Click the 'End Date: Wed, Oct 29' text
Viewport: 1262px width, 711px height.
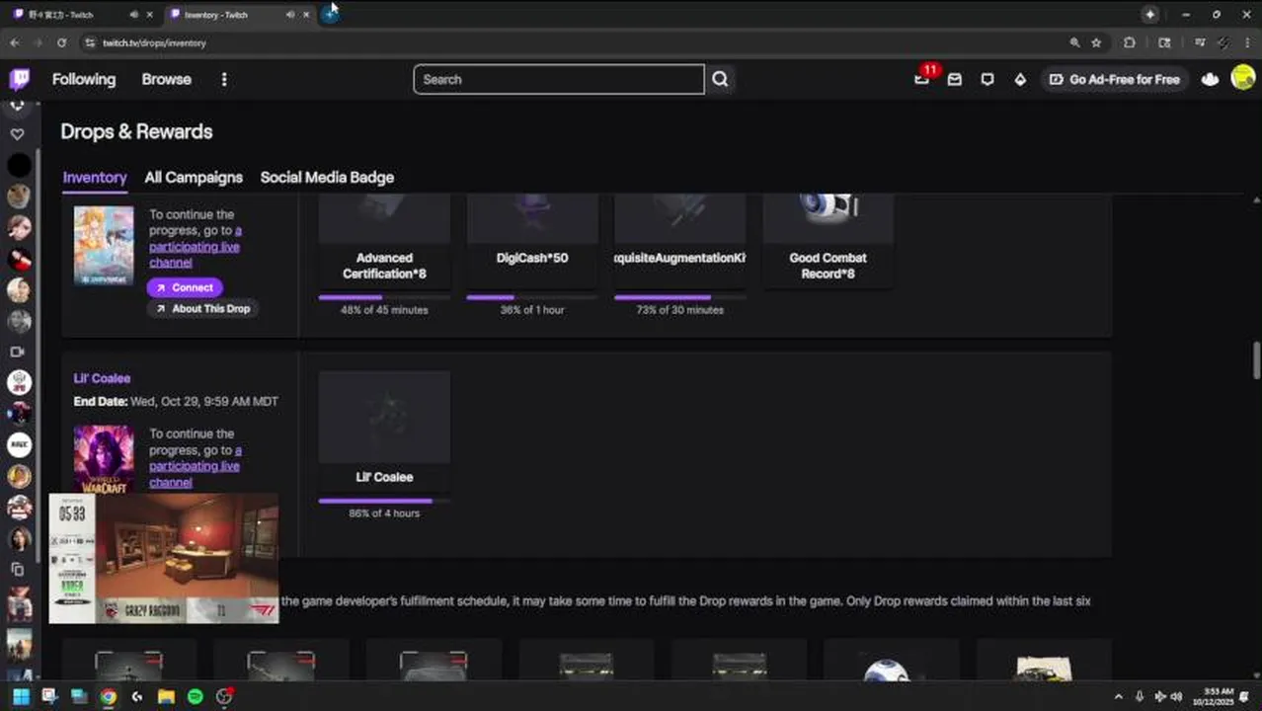pyautogui.click(x=176, y=401)
